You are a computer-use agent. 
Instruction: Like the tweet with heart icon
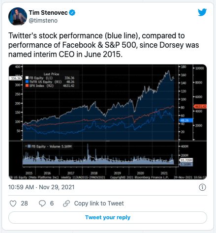pyautogui.click(x=13, y=204)
